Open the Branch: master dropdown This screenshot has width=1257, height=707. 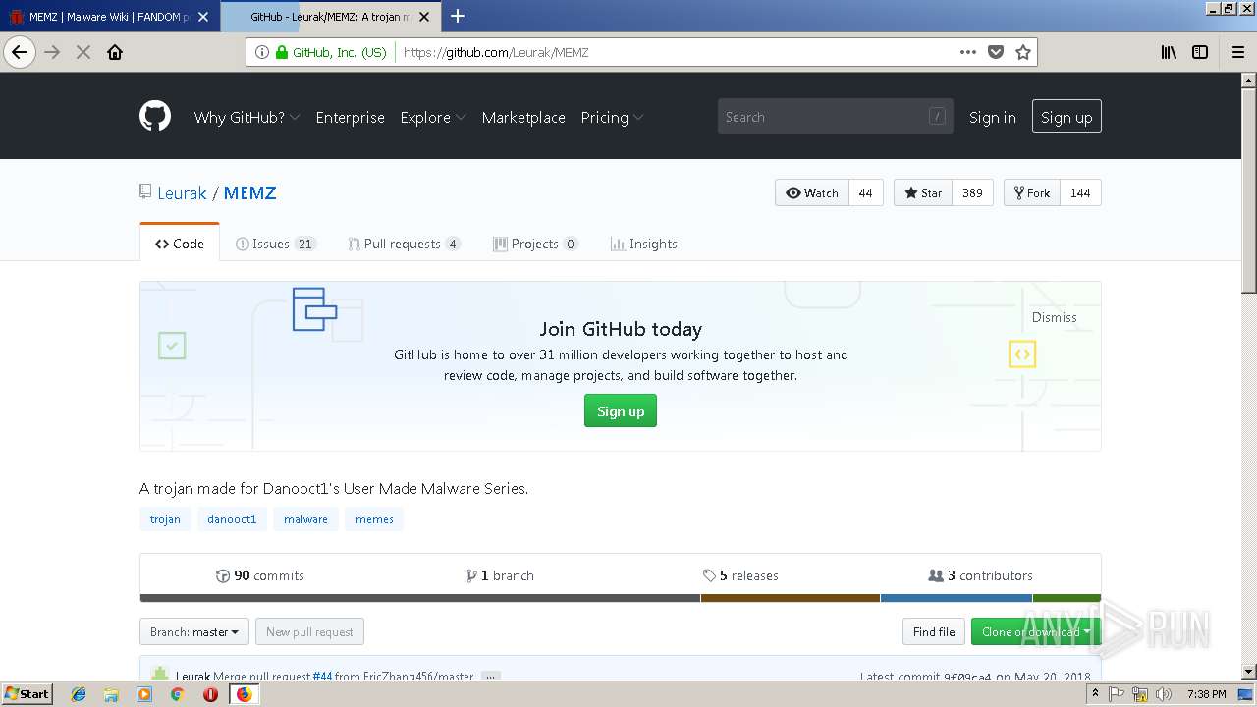tap(194, 631)
